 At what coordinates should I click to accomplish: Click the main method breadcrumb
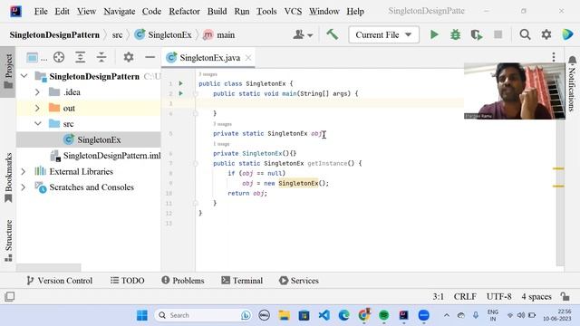click(x=219, y=34)
